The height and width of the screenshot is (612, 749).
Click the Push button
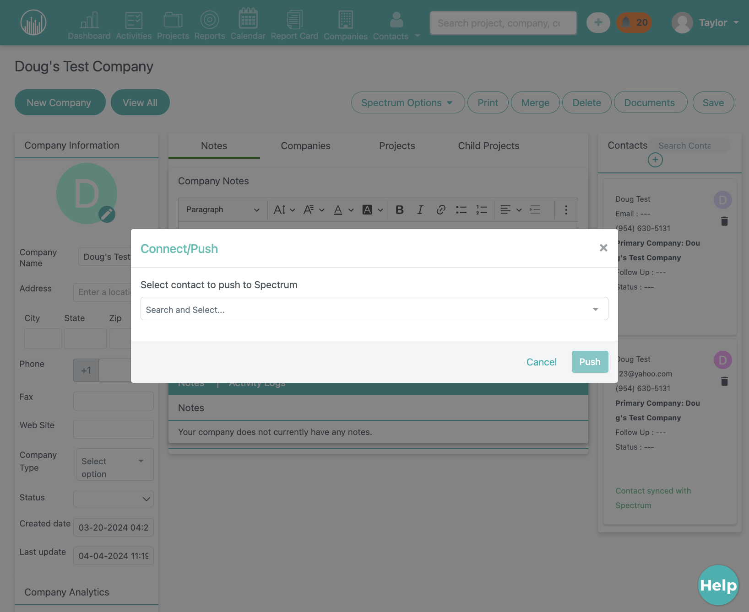click(x=590, y=362)
